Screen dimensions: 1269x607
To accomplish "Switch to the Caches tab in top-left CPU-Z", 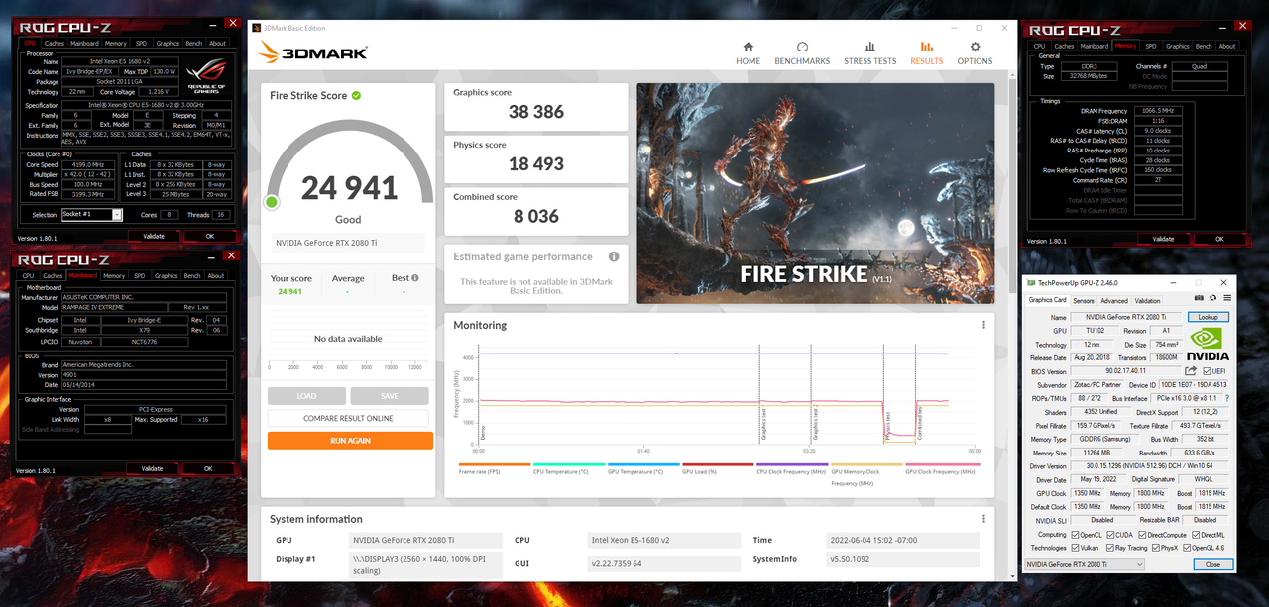I will 54,44.
